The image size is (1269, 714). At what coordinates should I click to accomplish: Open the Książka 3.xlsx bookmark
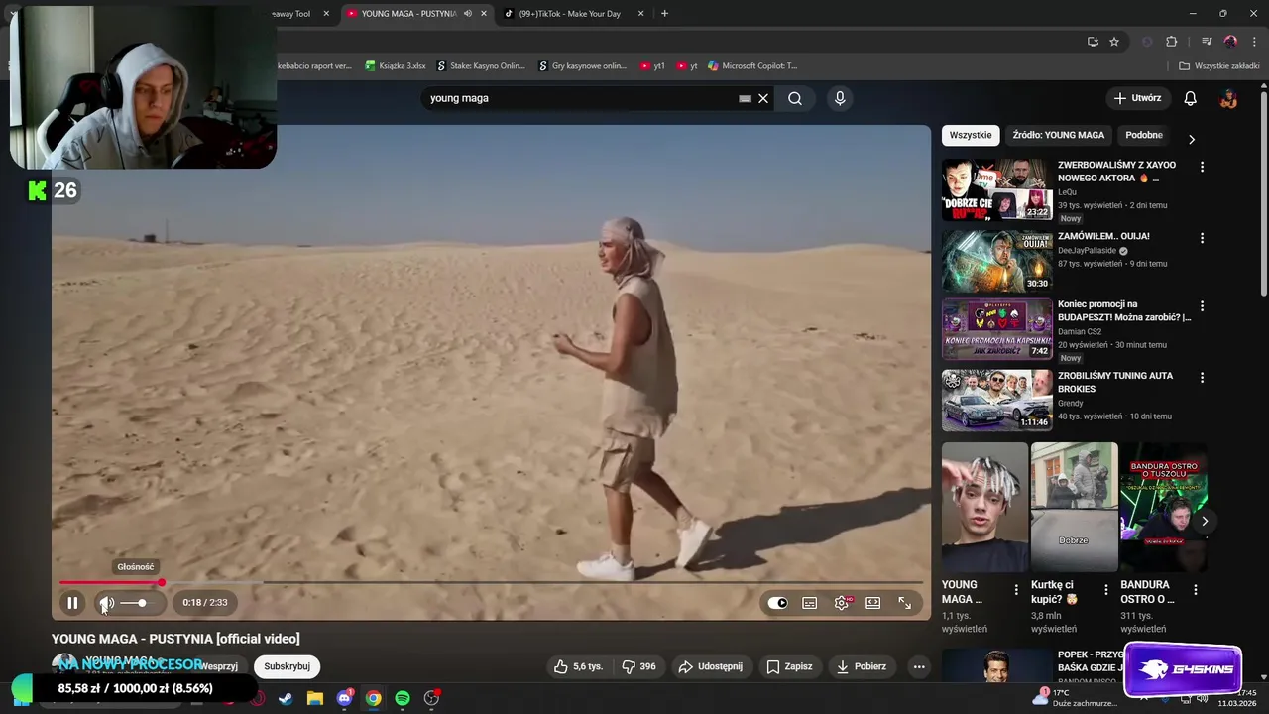click(x=395, y=66)
